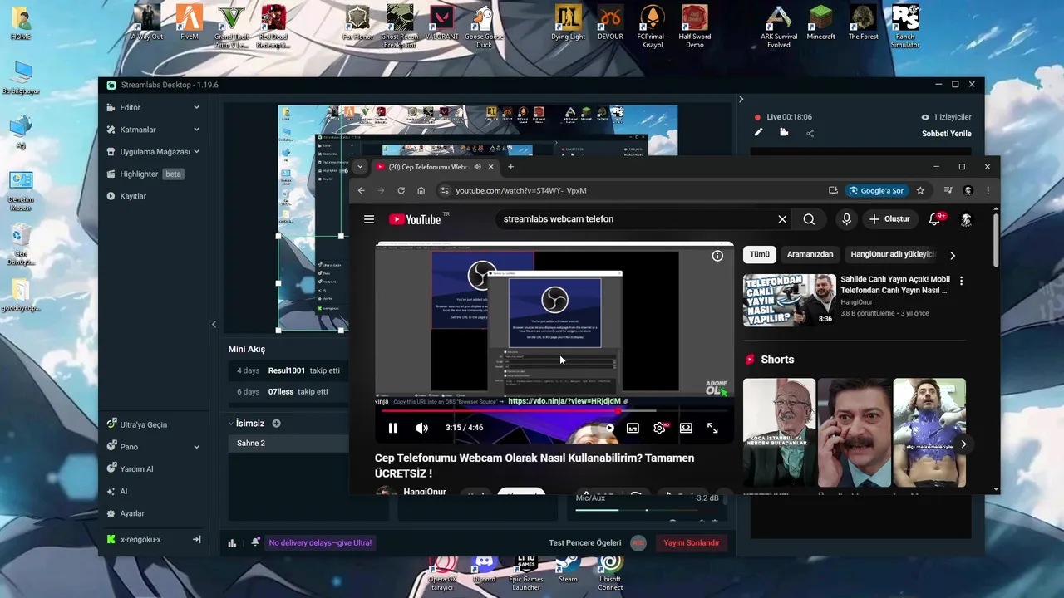
Task: Click the Chrome home button
Action: coord(421,190)
